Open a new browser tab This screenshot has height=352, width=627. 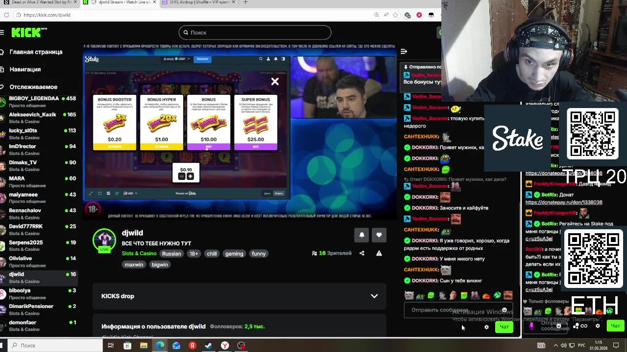coord(245,2)
